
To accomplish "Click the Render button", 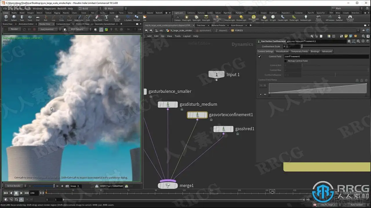I will point(14,29).
